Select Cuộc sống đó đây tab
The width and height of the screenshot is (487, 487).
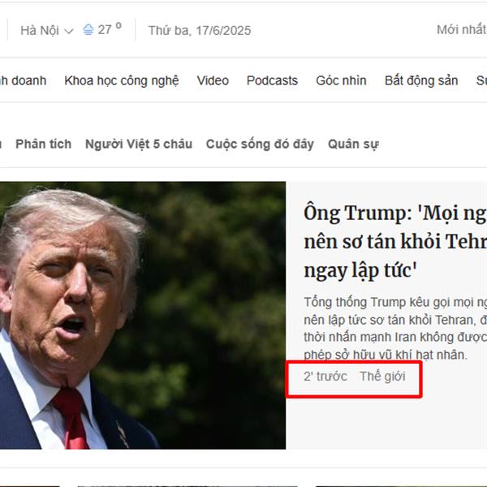[x=260, y=144]
